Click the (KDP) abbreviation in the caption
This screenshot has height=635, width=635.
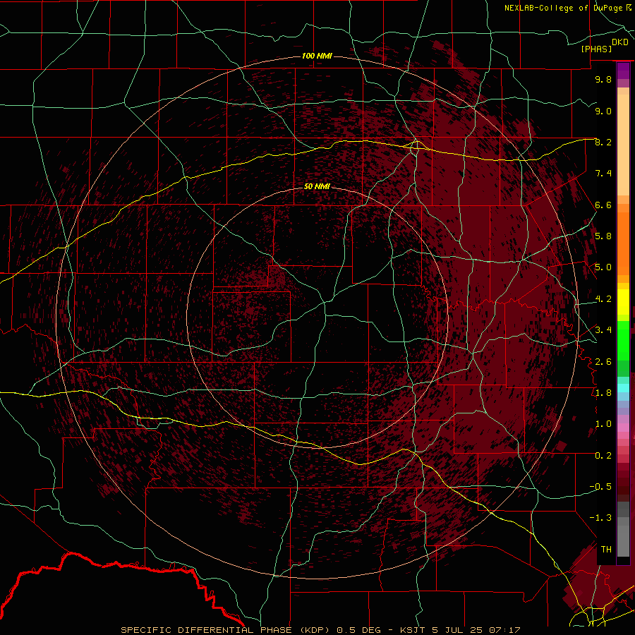(315, 630)
